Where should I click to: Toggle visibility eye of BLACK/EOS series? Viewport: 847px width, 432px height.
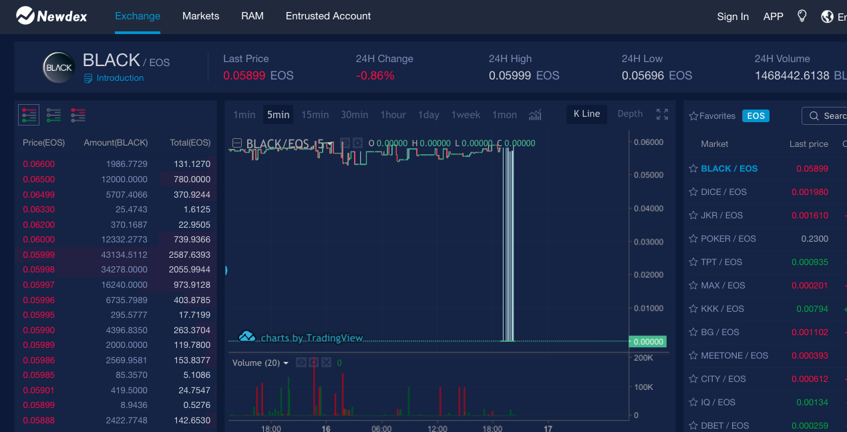tap(345, 143)
